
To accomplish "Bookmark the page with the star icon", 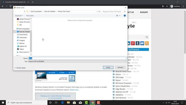I will (167, 6).
